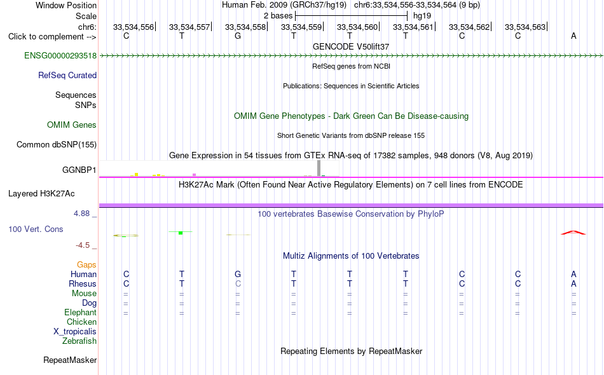This screenshot has width=604, height=375.
Task: Click the 100 Vert. Cons label
Action: coord(36,229)
